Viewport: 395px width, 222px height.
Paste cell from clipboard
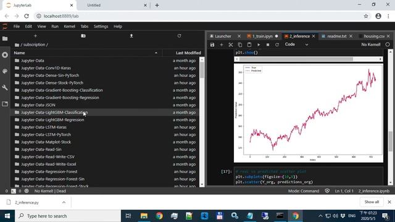point(249,44)
